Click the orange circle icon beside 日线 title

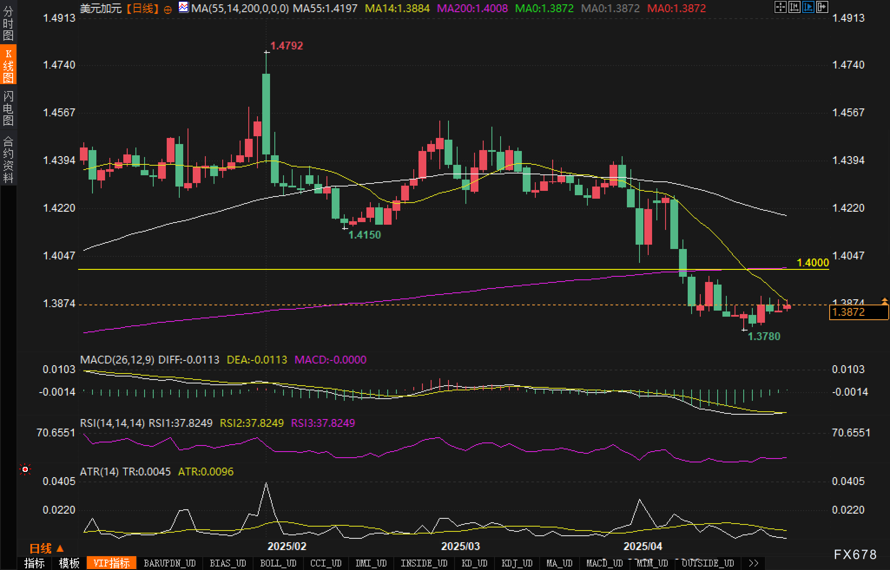168,10
